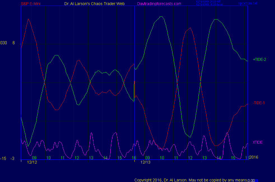275x182 pixels.
Task: Click the '0.00' value at bottom right
Action: (x=251, y=180)
